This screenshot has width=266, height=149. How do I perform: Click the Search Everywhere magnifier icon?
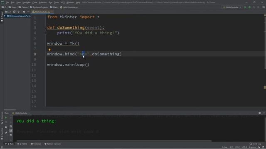coord(264,7)
